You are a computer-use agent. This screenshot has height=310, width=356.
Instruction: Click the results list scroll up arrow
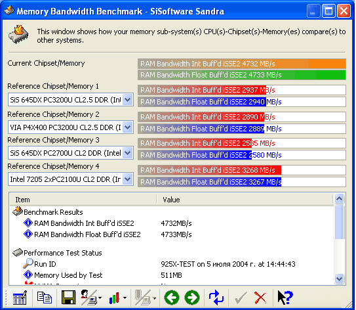point(339,199)
